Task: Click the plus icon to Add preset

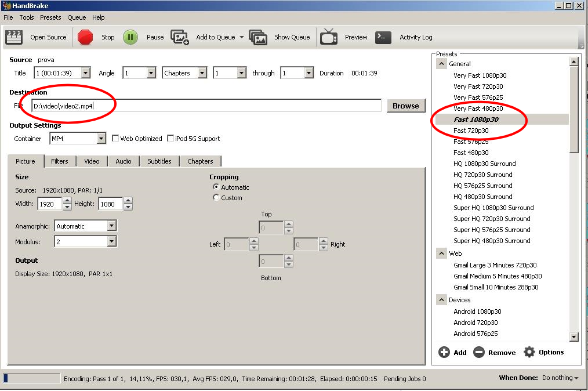Action: (x=444, y=352)
